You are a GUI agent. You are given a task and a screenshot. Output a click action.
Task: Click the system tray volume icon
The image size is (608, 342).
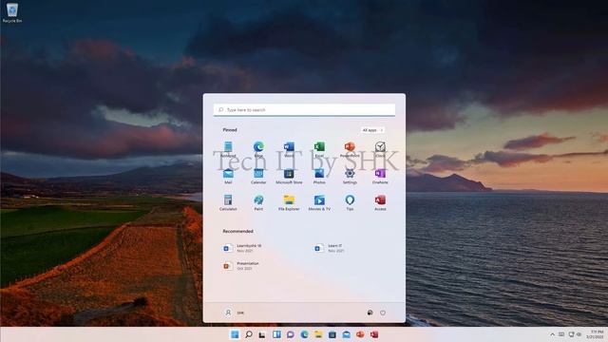[x=579, y=334]
